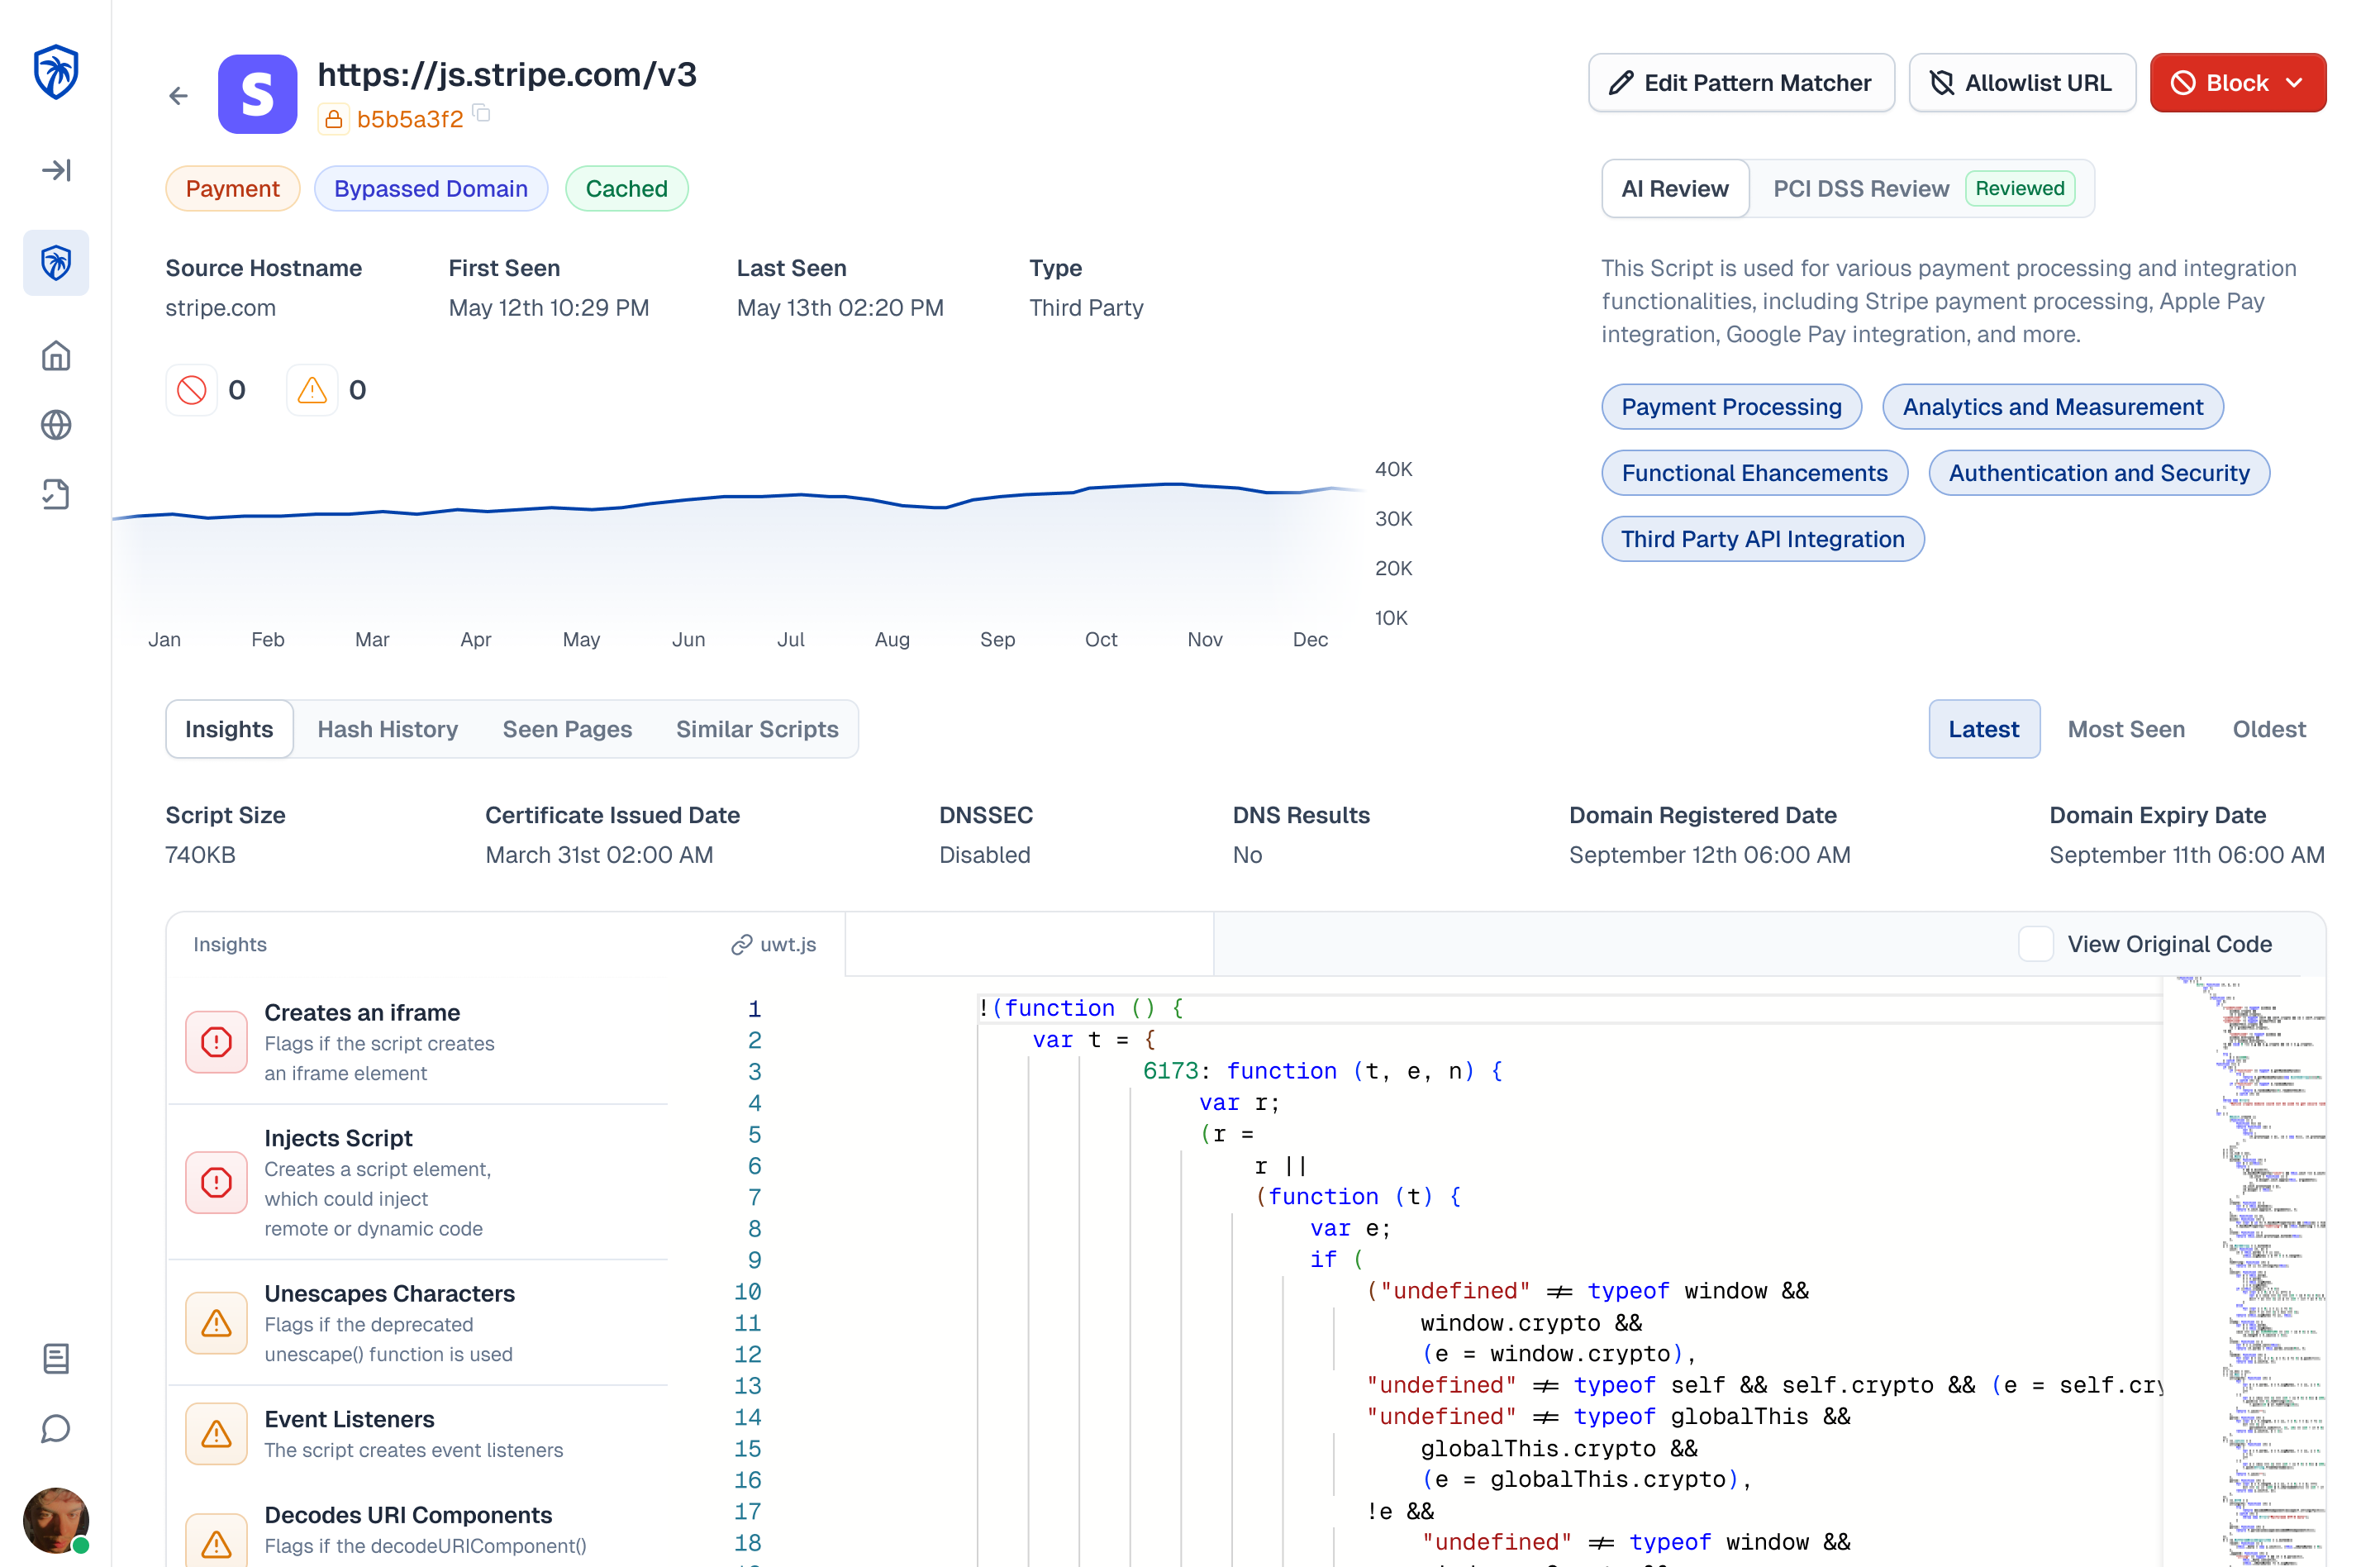
Task: Open the Seen Pages tab
Action: pyautogui.click(x=567, y=729)
